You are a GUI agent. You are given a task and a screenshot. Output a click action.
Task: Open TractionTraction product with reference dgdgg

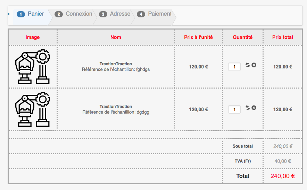tap(116, 107)
